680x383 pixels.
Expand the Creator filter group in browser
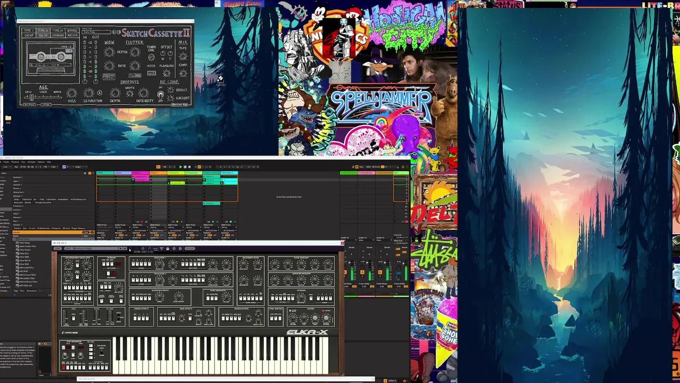(18, 224)
